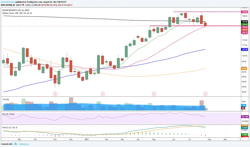Click the 2017 label on time axis
Screen dimensions: 250x147
(87, 139)
